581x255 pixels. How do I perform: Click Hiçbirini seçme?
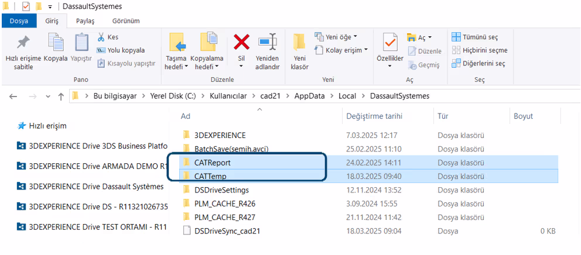coord(480,50)
